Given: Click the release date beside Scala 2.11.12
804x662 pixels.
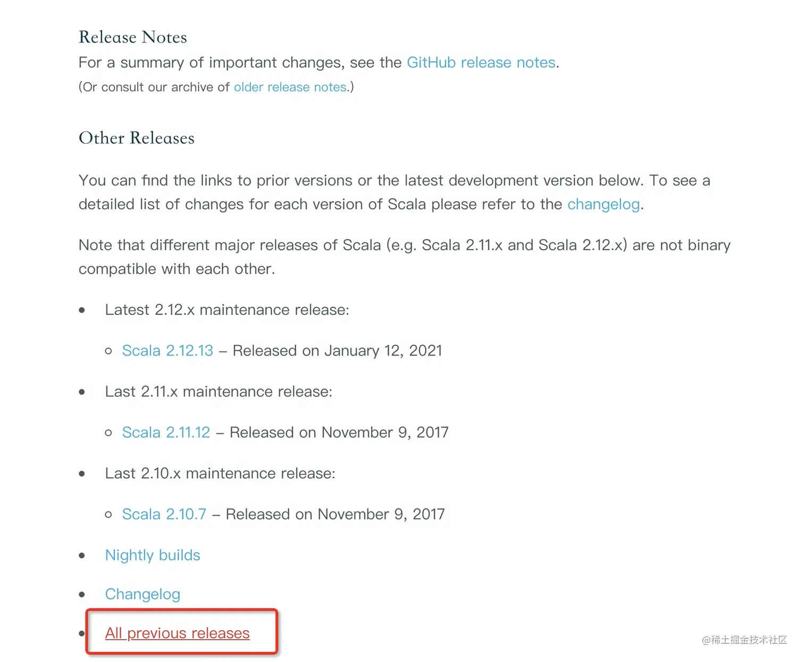Looking at the screenshot, I should (339, 433).
